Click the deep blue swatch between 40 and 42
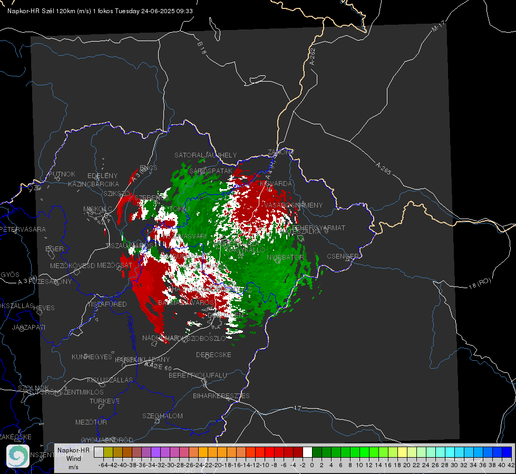 [x=507, y=452]
